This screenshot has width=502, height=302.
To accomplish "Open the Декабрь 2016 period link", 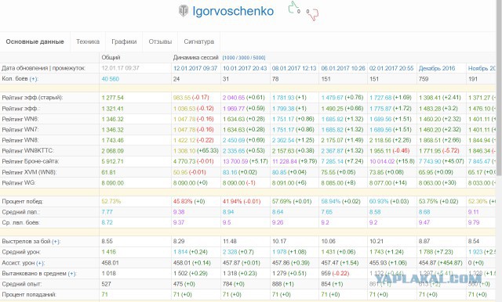I will coord(437,68).
